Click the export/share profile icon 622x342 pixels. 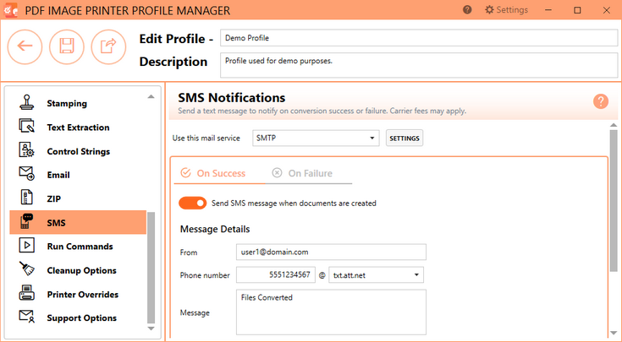pos(108,46)
